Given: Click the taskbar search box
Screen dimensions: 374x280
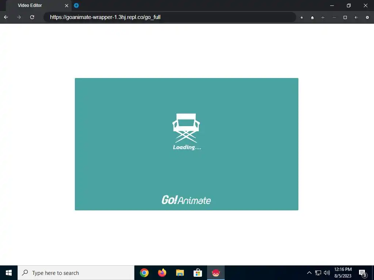Looking at the screenshot, I should point(76,273).
